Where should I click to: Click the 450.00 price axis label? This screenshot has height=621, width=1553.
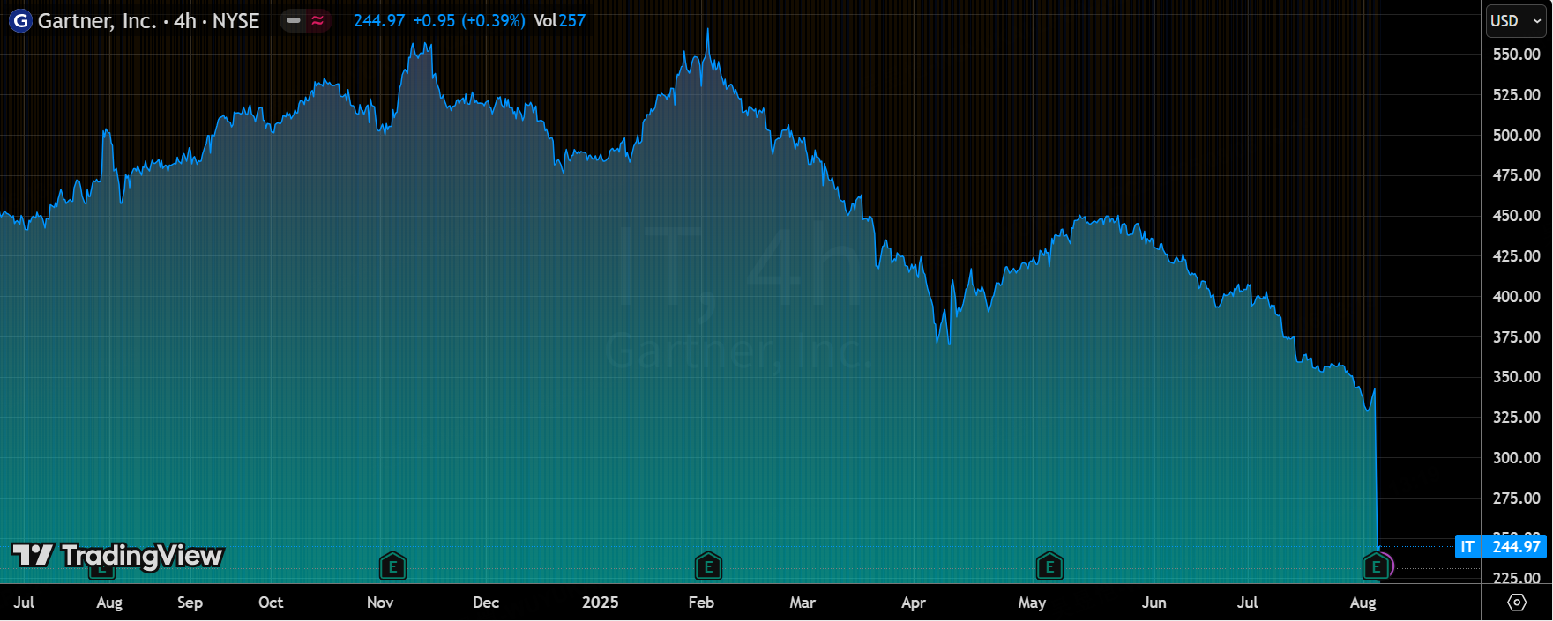point(1516,216)
